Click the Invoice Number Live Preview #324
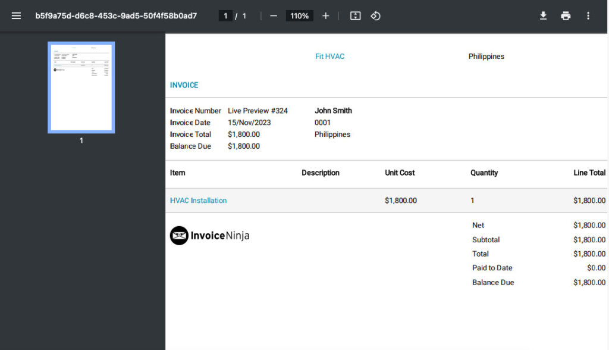Image resolution: width=609 pixels, height=350 pixels. coord(258,111)
